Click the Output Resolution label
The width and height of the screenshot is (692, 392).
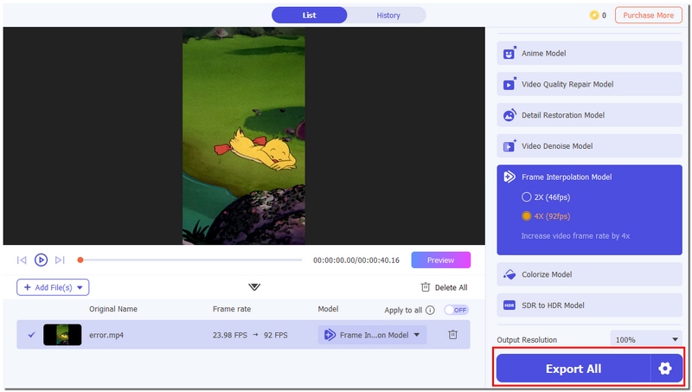pyautogui.click(x=527, y=340)
